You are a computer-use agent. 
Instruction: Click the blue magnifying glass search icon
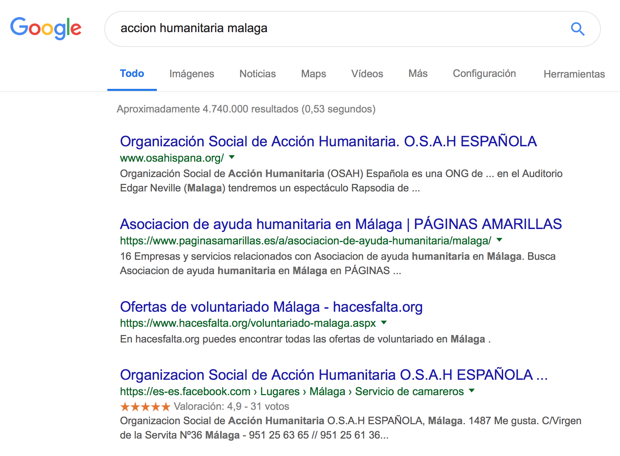tap(578, 29)
